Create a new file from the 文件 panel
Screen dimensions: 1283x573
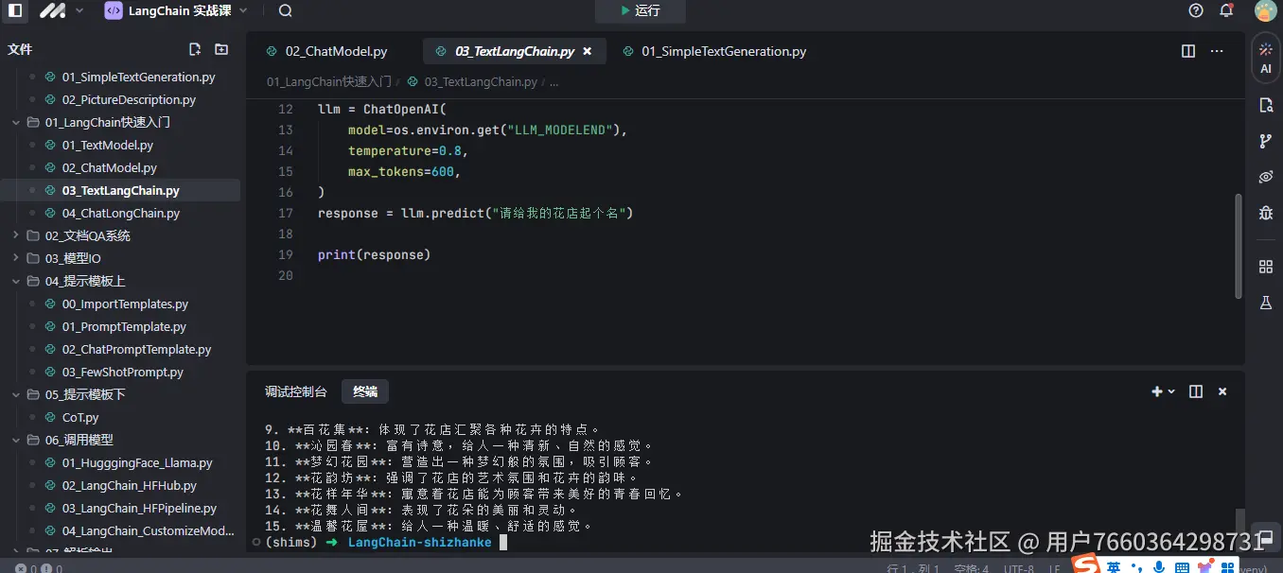pyautogui.click(x=196, y=47)
